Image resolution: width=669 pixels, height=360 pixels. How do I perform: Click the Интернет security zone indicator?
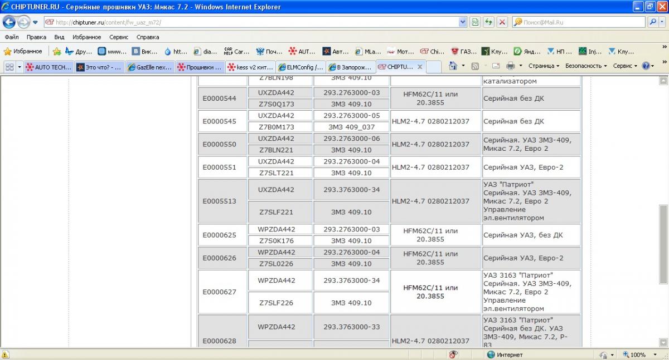point(506,354)
